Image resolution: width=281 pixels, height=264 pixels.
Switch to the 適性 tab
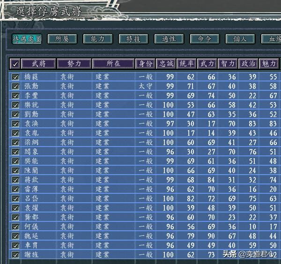[x=169, y=39]
